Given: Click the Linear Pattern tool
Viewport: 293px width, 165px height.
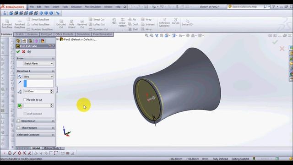Looking at the screenshot, I should (x=122, y=22).
